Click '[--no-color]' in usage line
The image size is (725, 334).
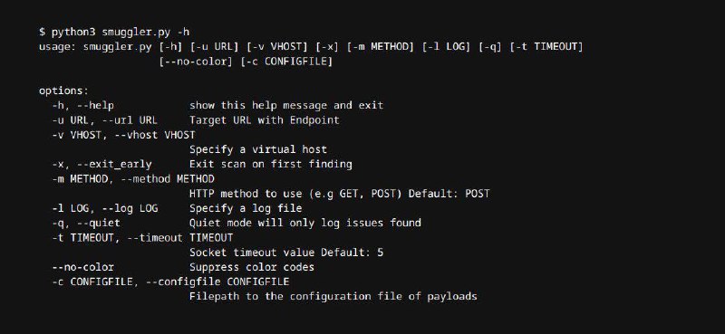(x=196, y=62)
